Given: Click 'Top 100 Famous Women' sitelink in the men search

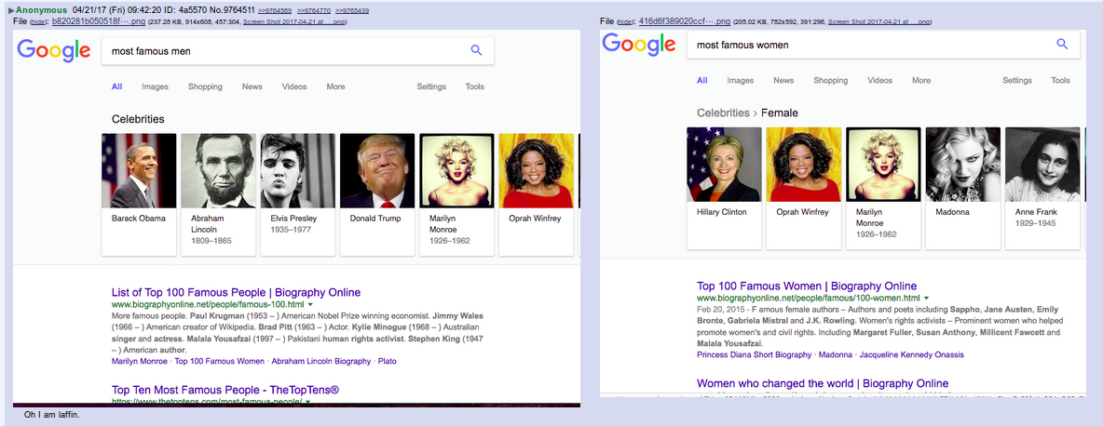Looking at the screenshot, I should (220, 362).
